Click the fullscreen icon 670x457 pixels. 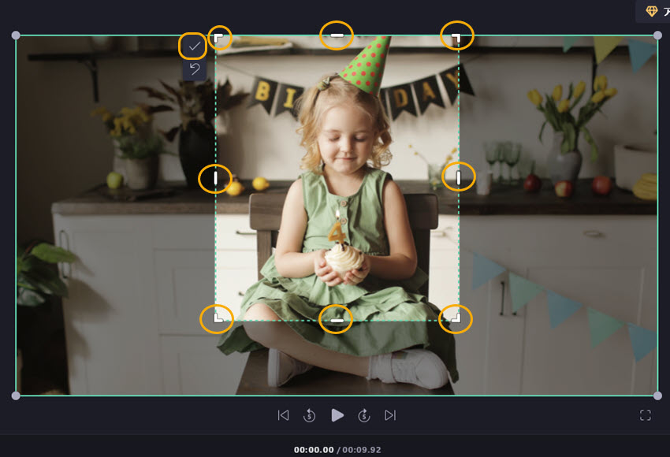(x=646, y=415)
